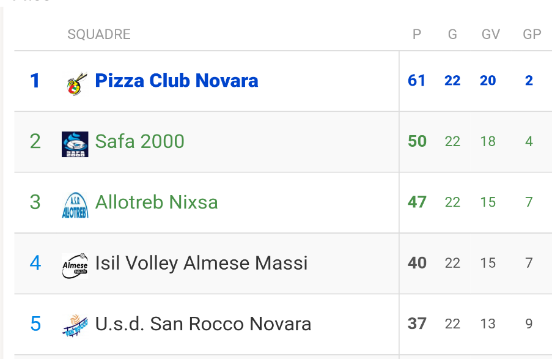Click rank number 5 in standings
The height and width of the screenshot is (359, 552).
35,324
